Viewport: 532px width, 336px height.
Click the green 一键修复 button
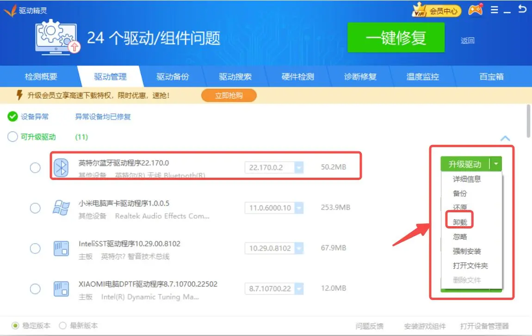(x=396, y=39)
